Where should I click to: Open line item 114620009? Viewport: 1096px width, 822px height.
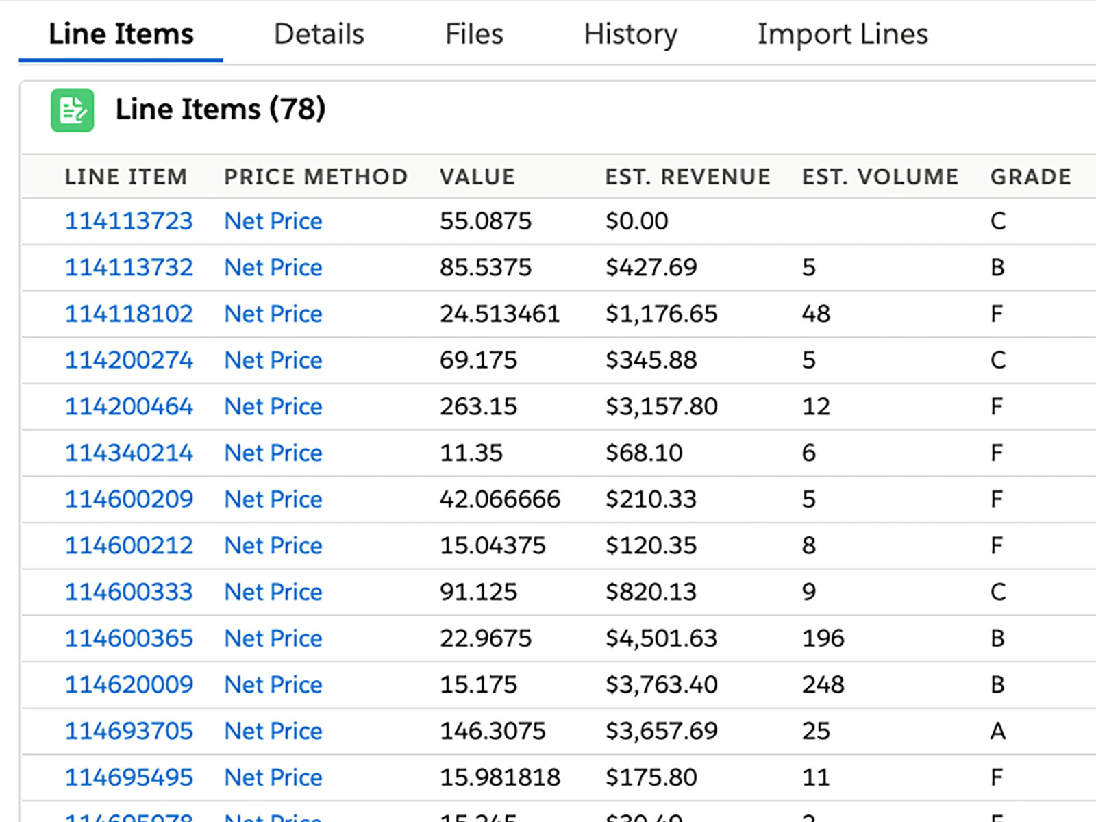coord(129,685)
